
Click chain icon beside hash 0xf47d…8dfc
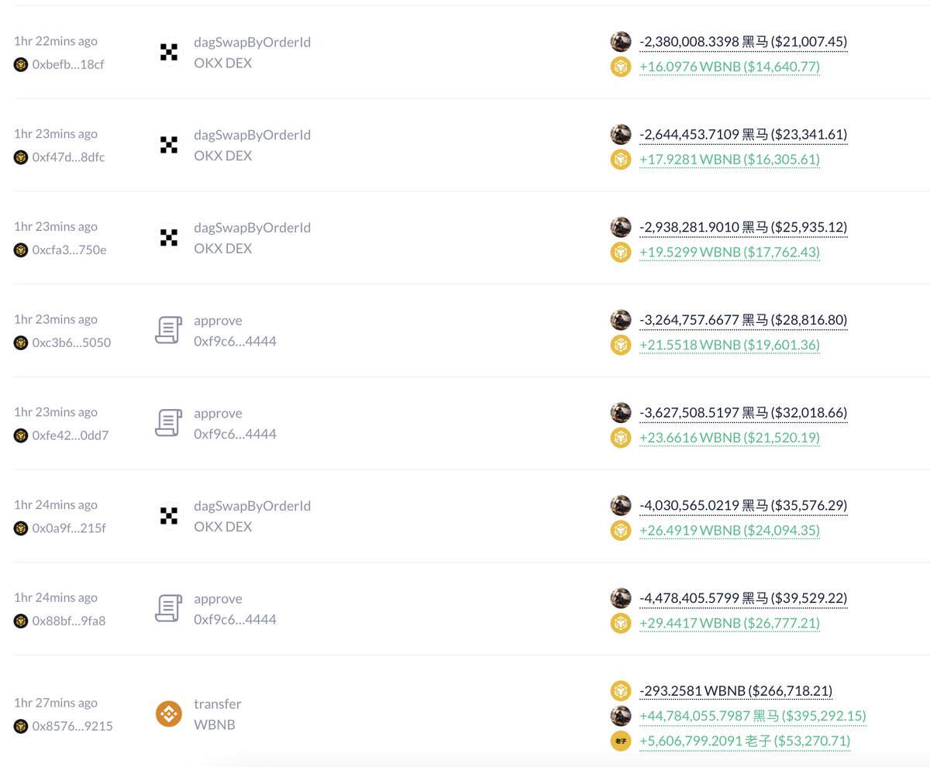pos(21,157)
